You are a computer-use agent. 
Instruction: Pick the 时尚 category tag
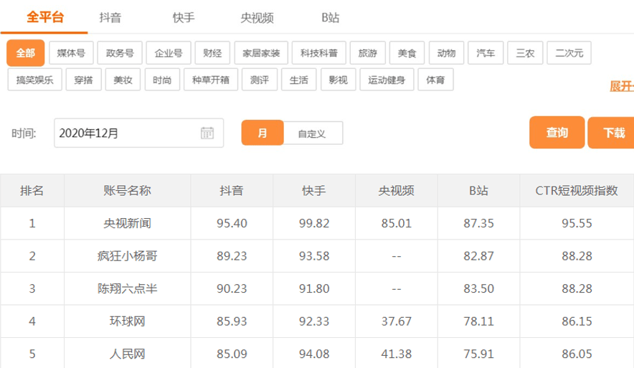click(162, 80)
